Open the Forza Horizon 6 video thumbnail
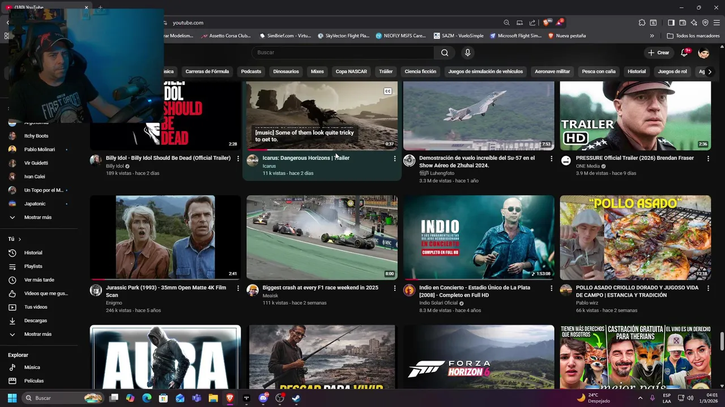 pos(479,357)
